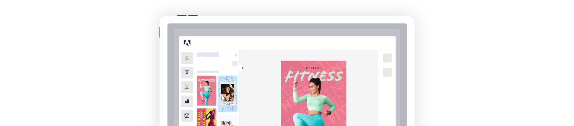The width and height of the screenshot is (574, 126).
Task: Choose the blue Fitness template thumbnail
Action: pos(228,94)
